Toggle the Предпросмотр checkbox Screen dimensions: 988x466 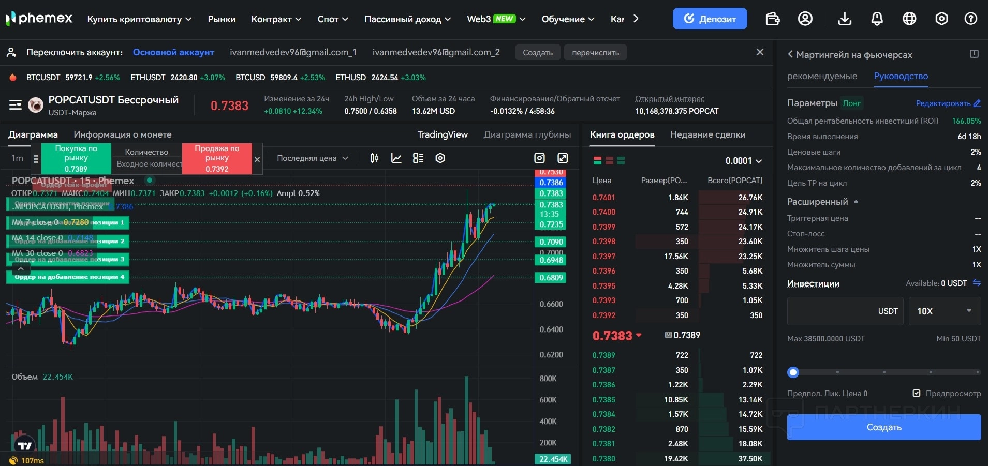tap(917, 394)
